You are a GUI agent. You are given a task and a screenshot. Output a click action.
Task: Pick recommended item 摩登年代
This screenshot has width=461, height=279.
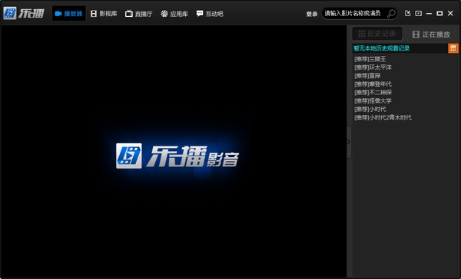[x=373, y=84]
